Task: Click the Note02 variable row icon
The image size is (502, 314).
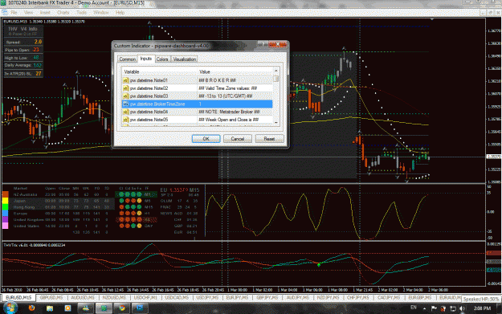Action: tap(126, 88)
